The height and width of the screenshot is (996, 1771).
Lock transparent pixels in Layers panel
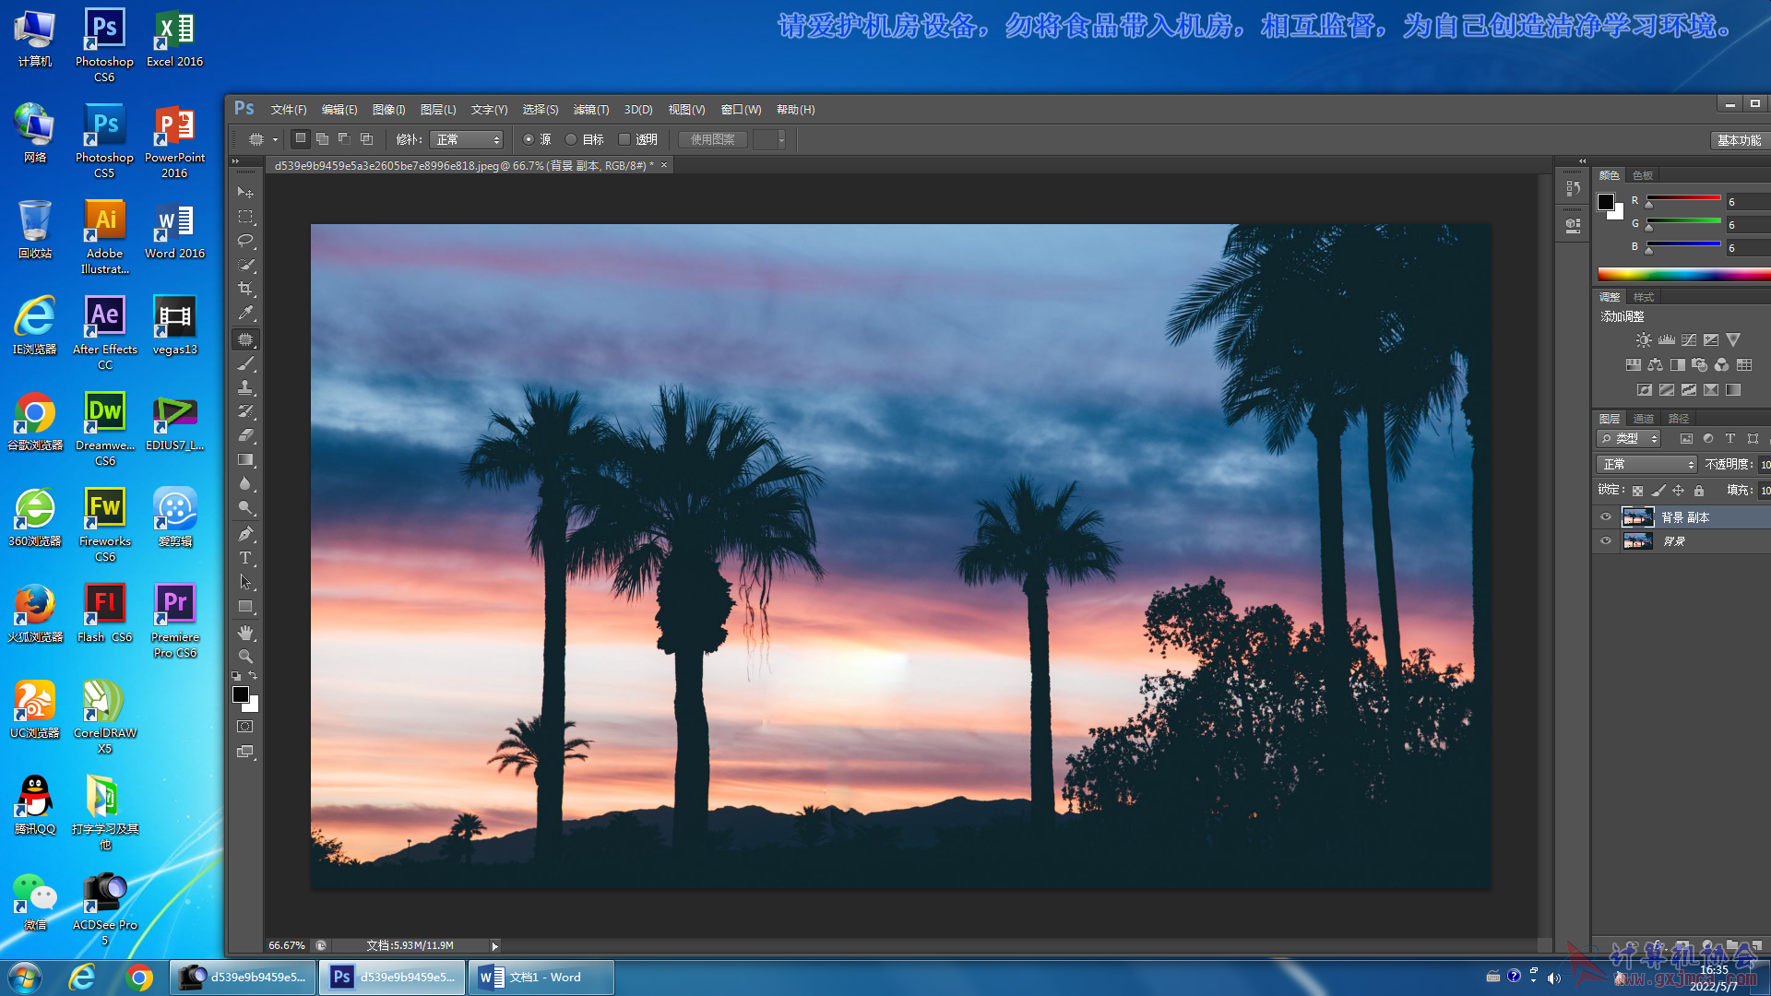coord(1638,491)
